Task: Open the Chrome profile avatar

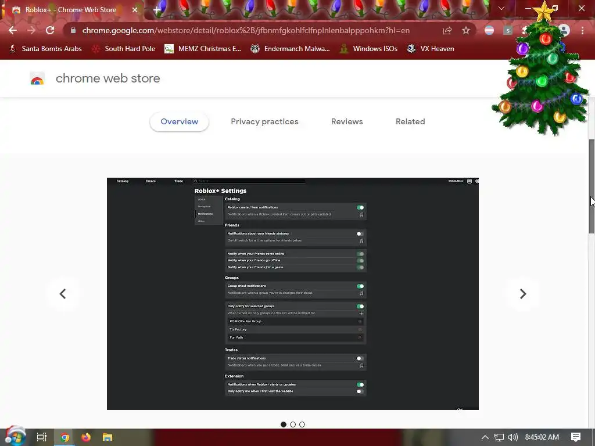Action: [x=565, y=30]
